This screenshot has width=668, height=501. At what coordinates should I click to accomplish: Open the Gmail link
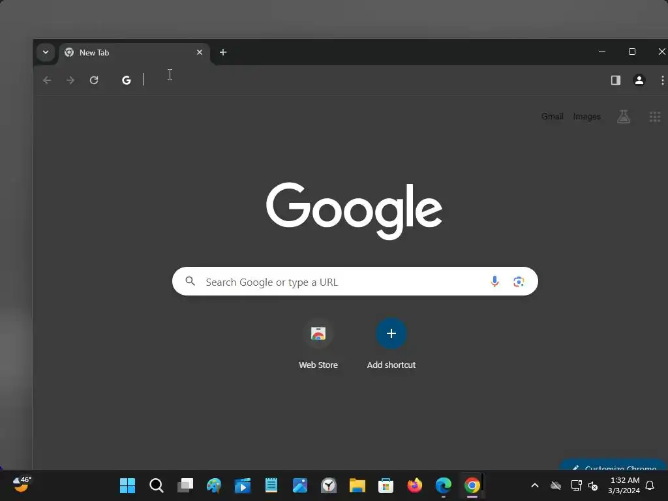(552, 116)
